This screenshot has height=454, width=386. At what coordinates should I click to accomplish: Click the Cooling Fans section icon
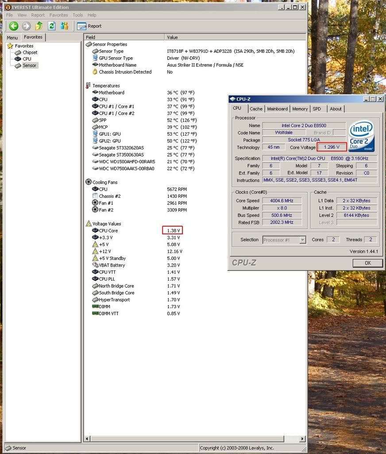89,182
